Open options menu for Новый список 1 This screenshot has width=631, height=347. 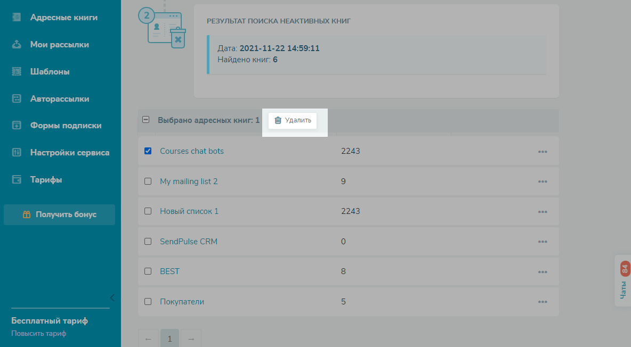point(543,211)
